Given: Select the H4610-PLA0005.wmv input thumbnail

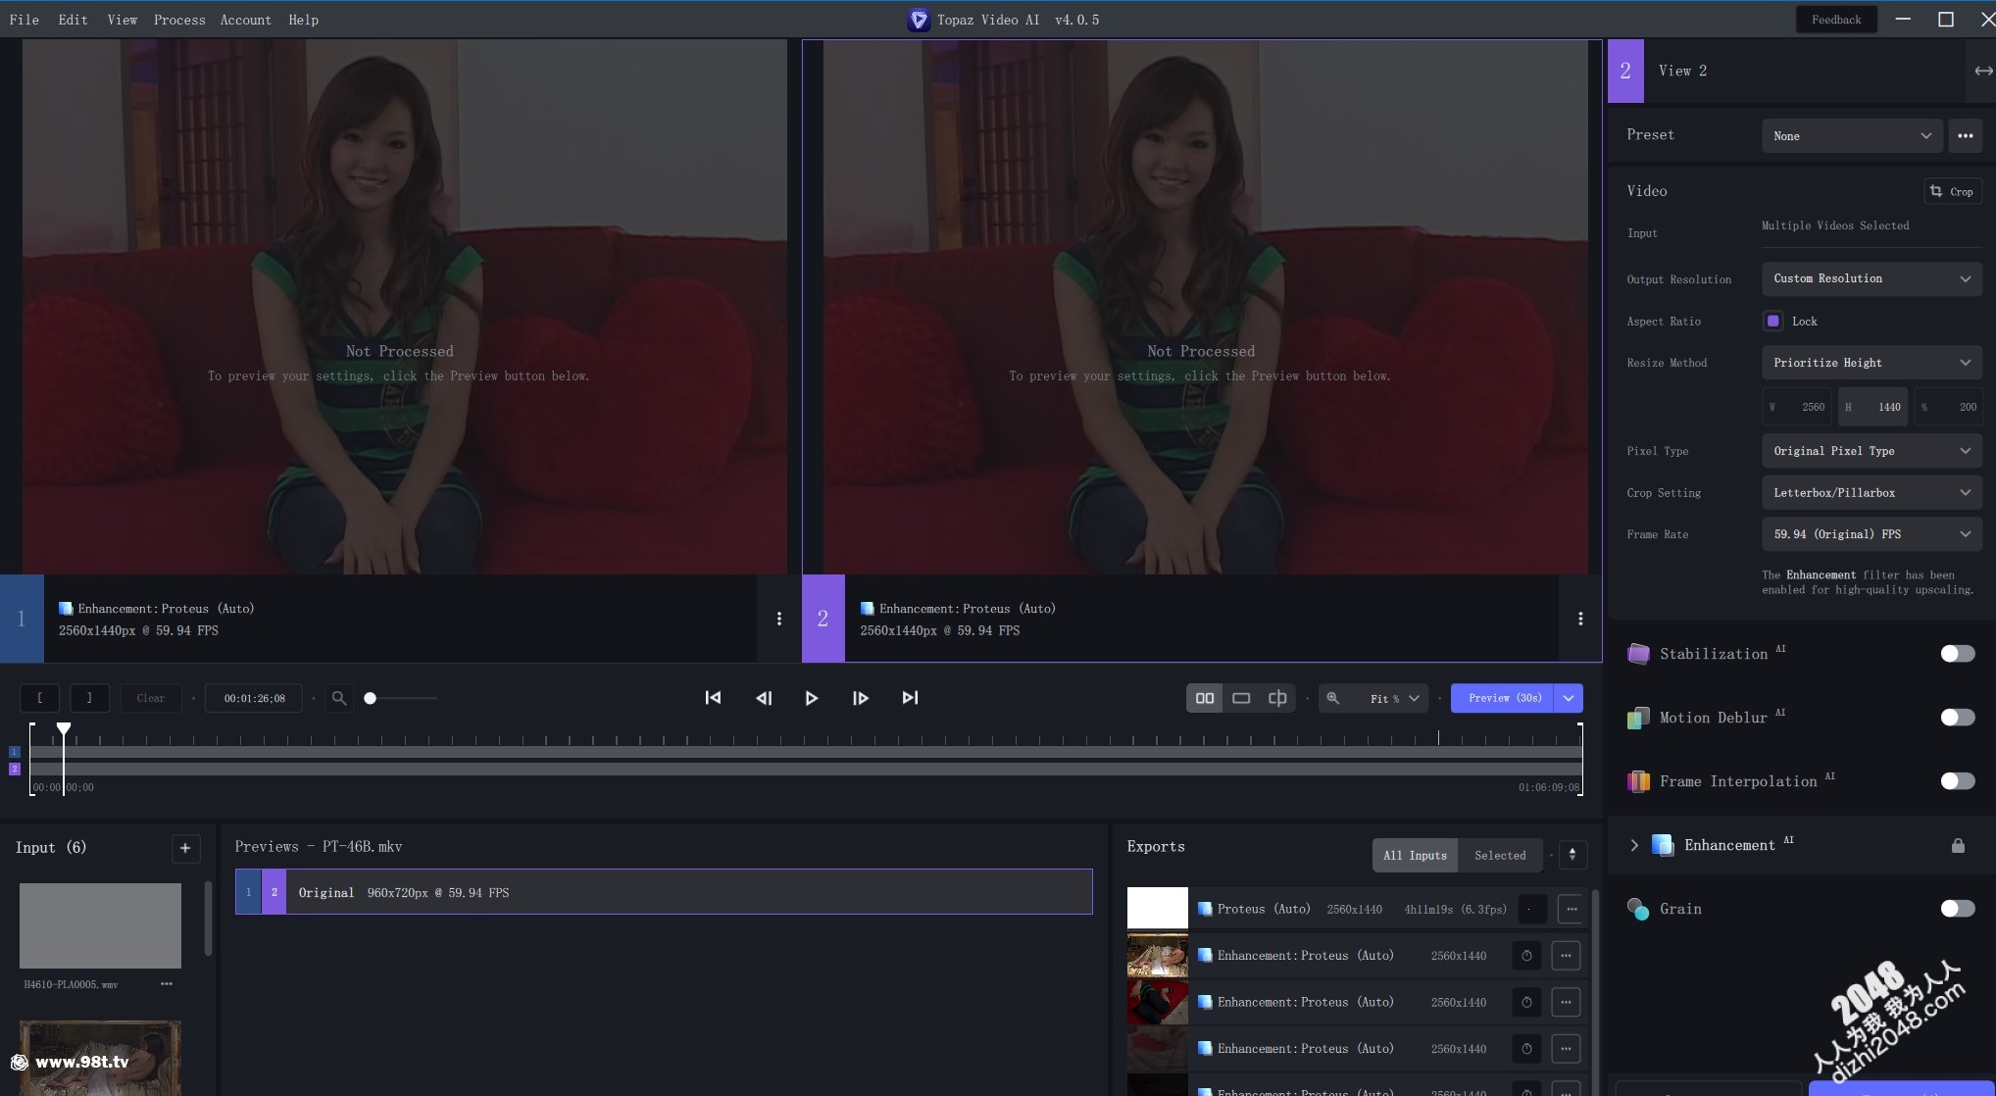Looking at the screenshot, I should click(x=100, y=925).
